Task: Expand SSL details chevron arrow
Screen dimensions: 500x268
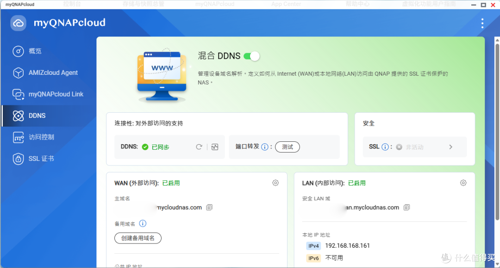Action: [450, 147]
